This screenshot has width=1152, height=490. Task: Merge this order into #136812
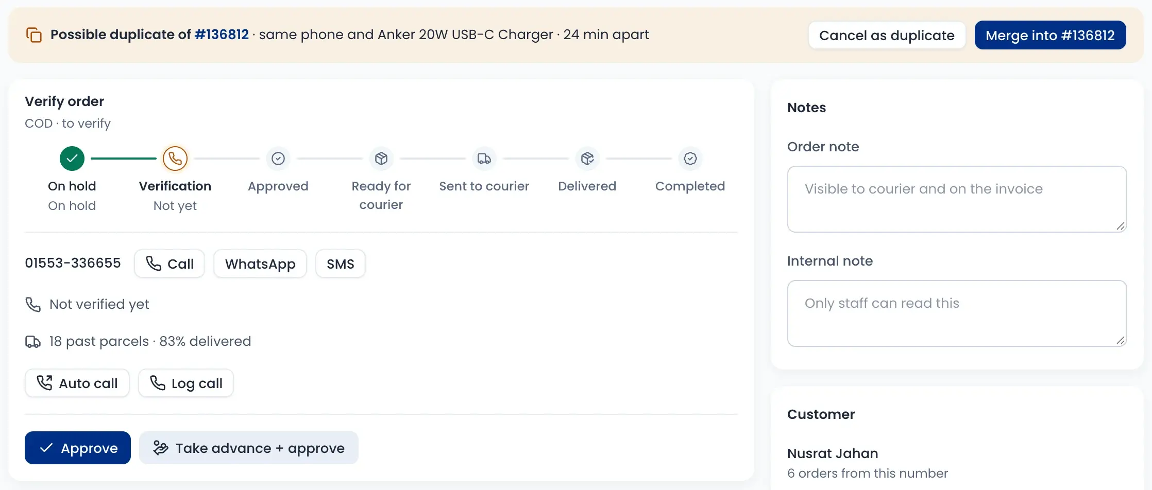[1050, 35]
